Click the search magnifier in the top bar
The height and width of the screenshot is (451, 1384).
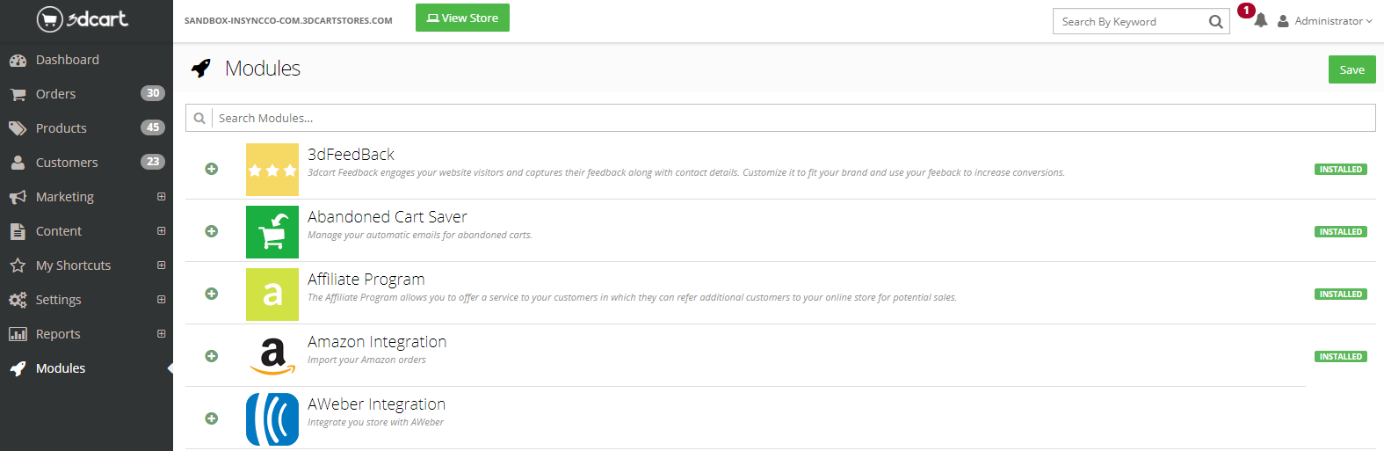(x=1215, y=22)
